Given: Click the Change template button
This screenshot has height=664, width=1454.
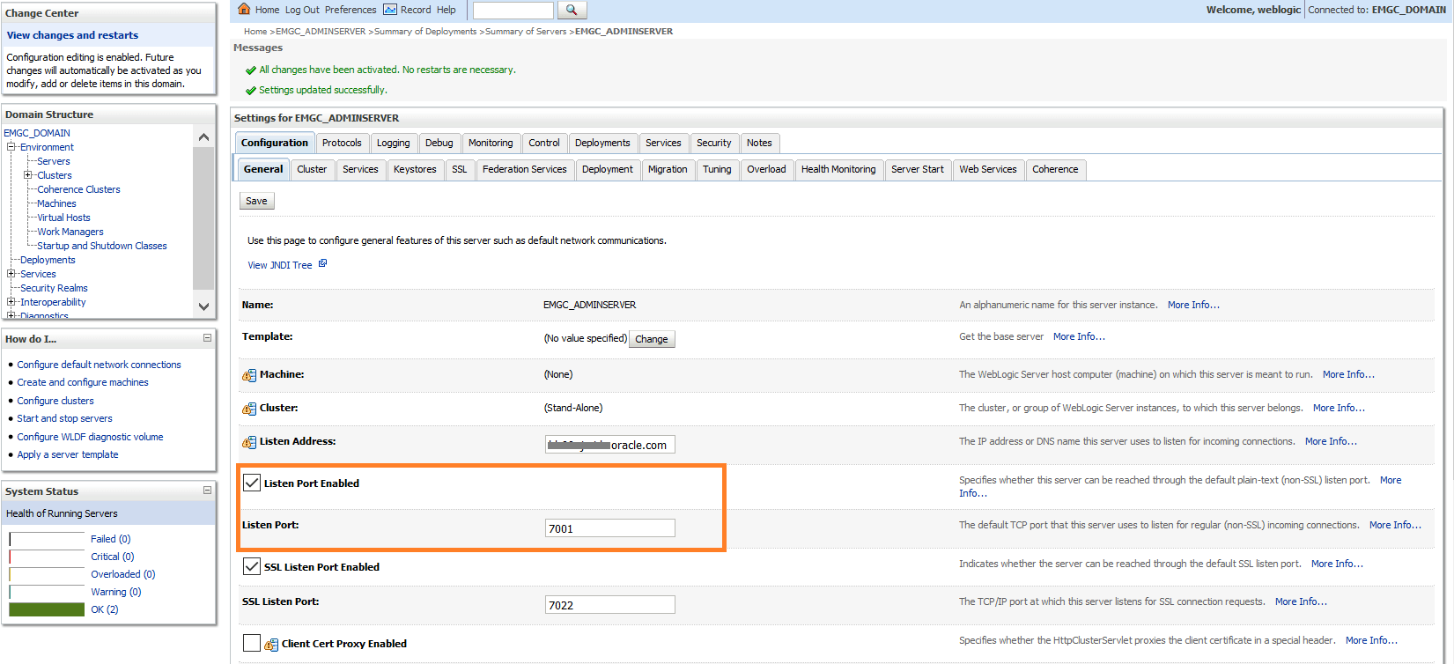Looking at the screenshot, I should click(652, 339).
